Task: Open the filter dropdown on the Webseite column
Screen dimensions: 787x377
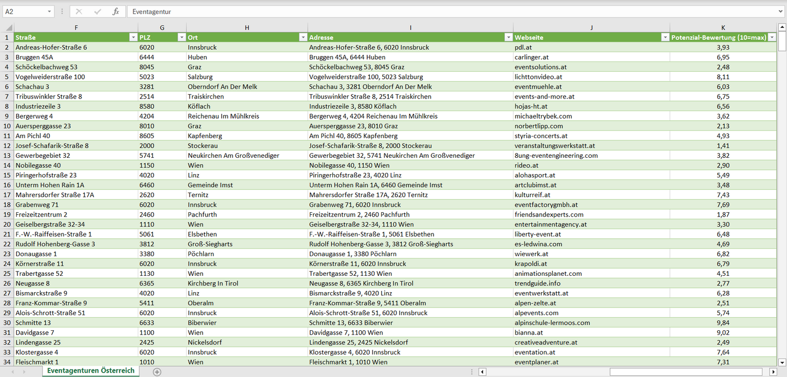Action: click(x=665, y=37)
